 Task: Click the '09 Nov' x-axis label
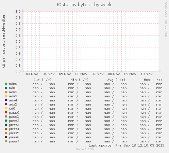pyautogui.click(x=130, y=74)
